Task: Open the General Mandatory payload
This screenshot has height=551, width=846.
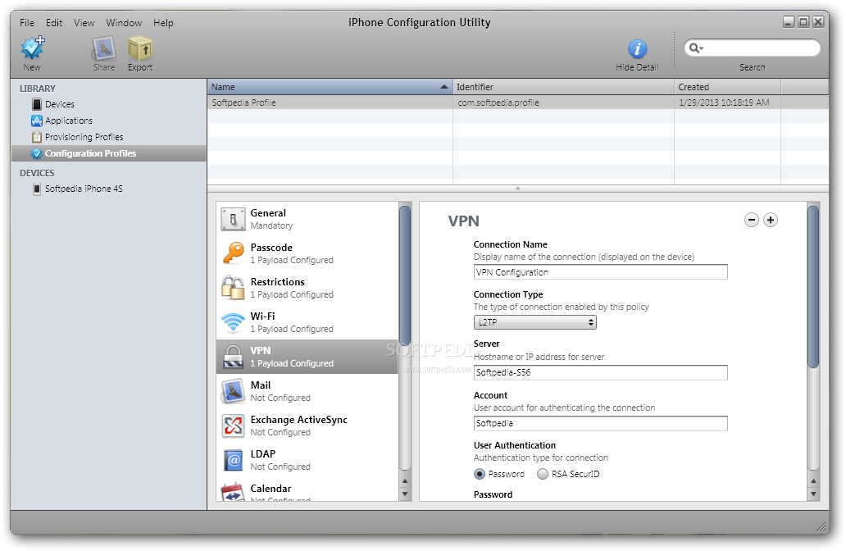Action: [x=307, y=219]
